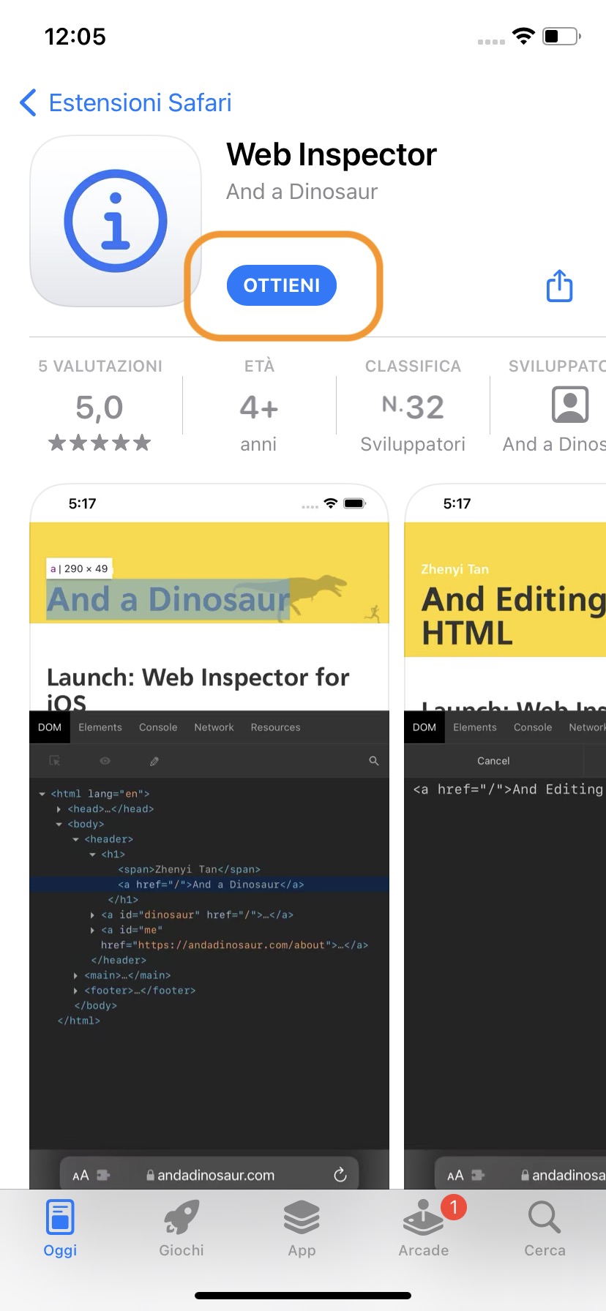This screenshot has width=606, height=1311.
Task: Open the first app preview screenshot
Action: point(209,835)
